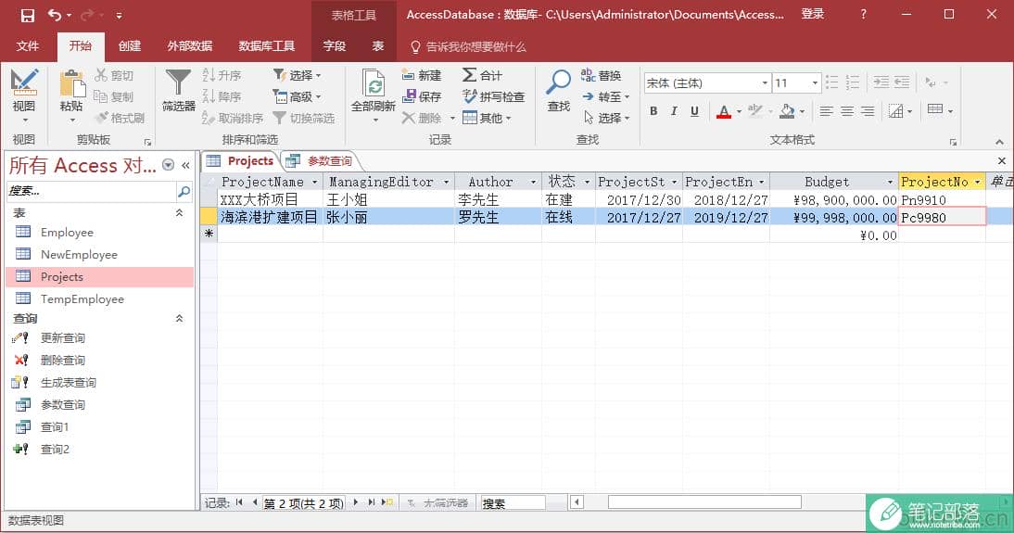The image size is (1014, 533).
Task: Switch to the 字段 ribbon tab
Action: [x=335, y=46]
